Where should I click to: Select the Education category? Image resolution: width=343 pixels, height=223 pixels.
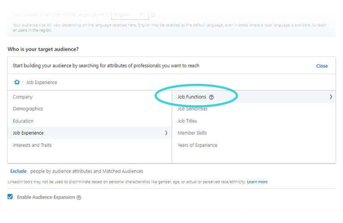click(23, 121)
